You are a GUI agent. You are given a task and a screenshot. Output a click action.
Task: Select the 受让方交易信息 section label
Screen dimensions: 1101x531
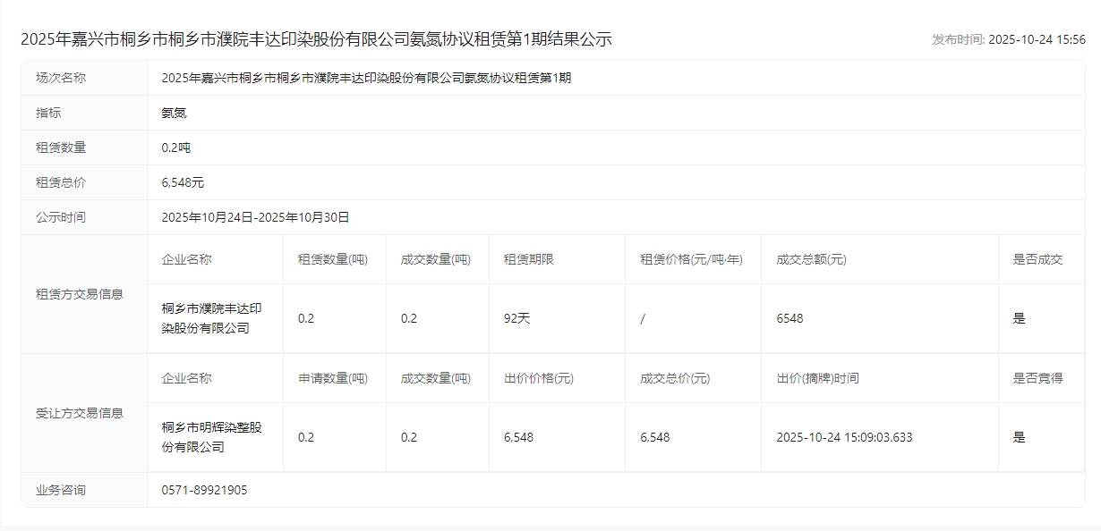tap(80, 413)
